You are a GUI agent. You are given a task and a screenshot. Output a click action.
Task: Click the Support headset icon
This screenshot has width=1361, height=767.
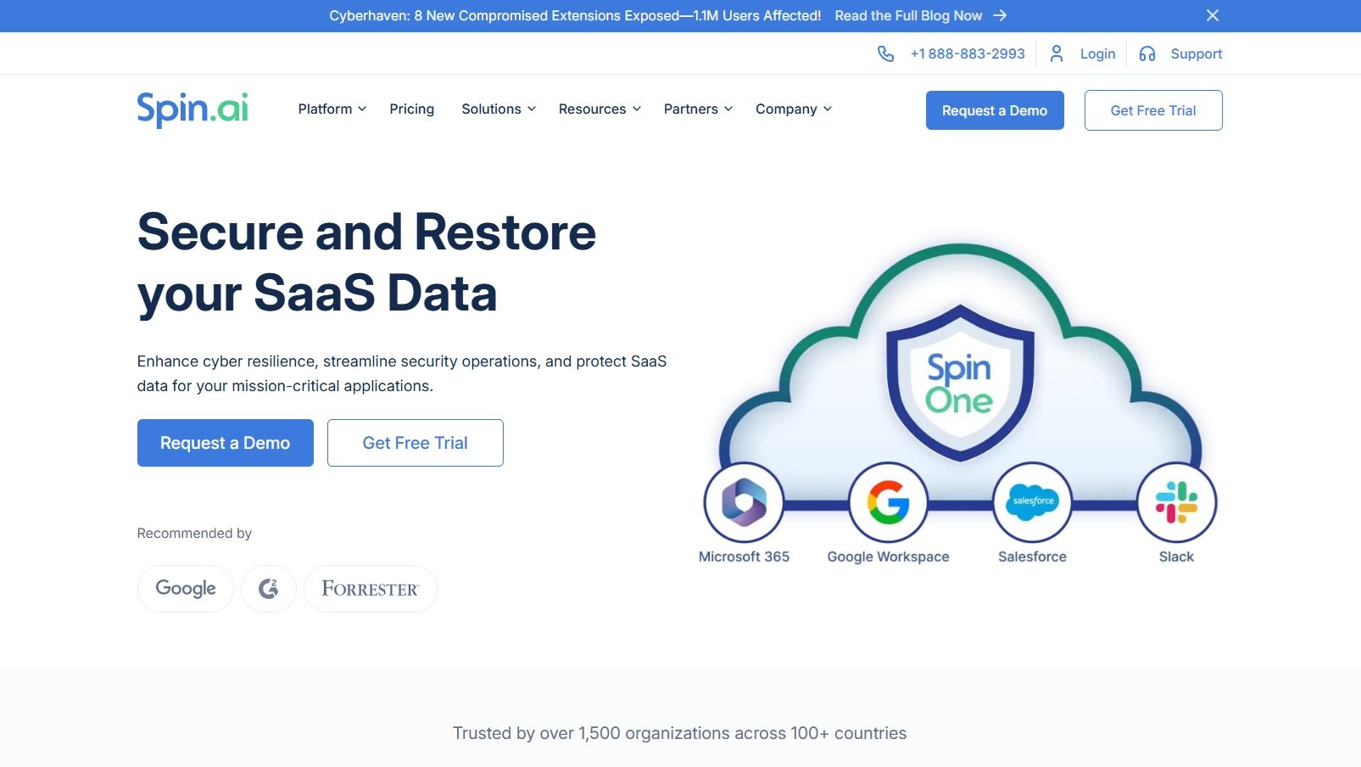pos(1147,53)
